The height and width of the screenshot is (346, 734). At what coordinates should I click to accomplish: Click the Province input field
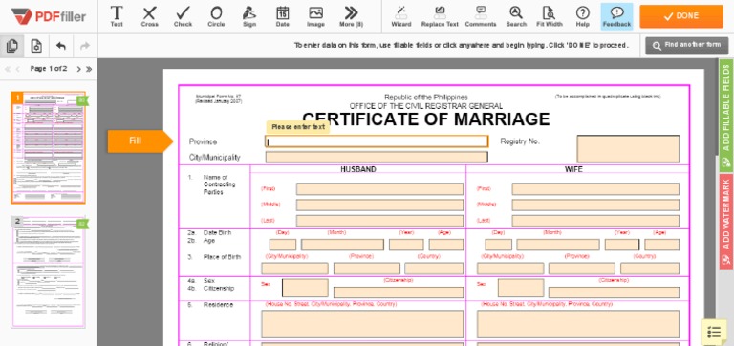377,141
